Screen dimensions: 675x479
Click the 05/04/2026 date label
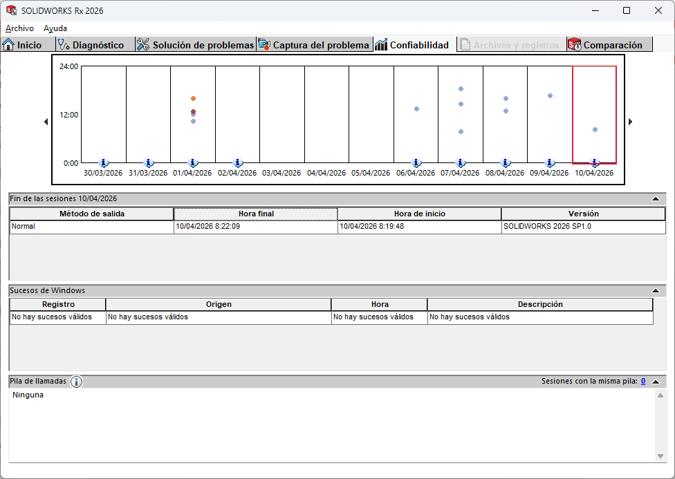371,173
